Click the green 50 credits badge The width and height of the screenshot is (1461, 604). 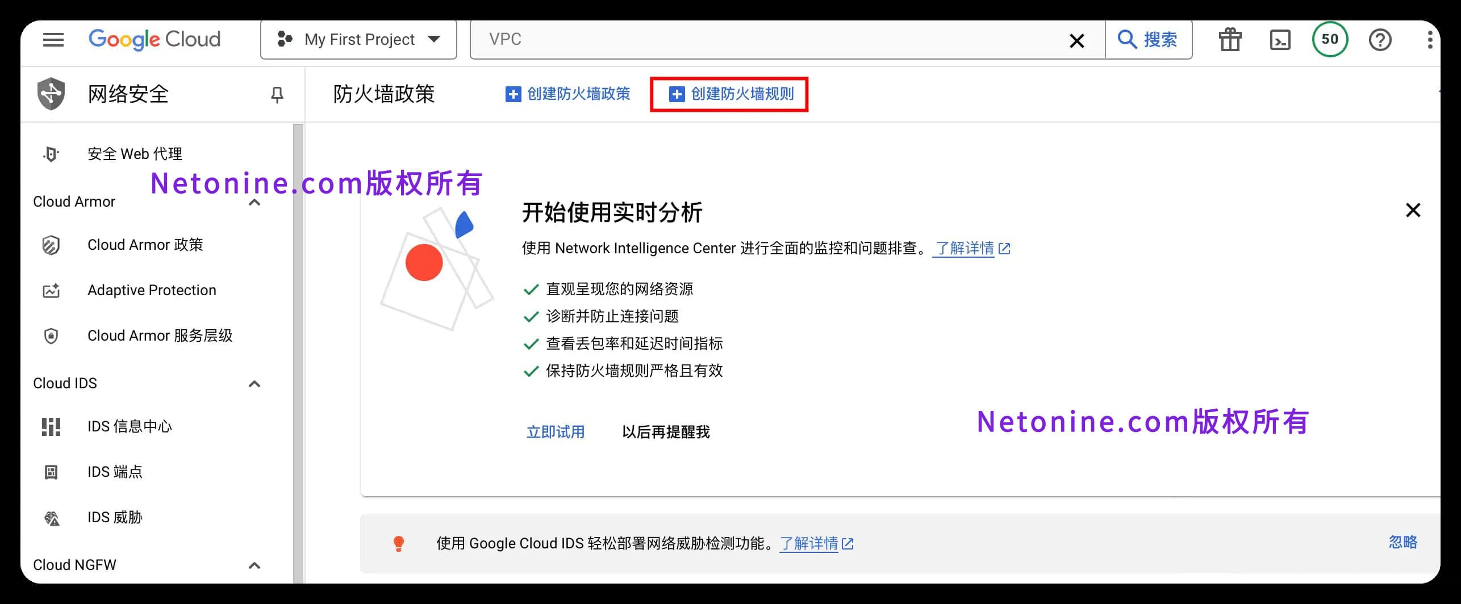coord(1330,40)
